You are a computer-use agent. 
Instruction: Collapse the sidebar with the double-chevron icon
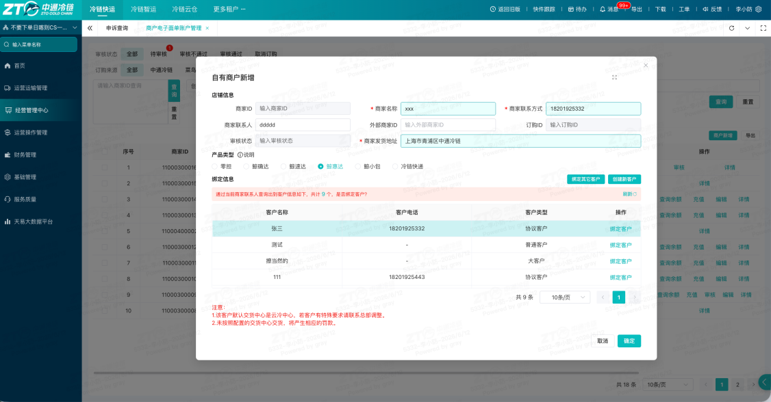[x=90, y=28]
